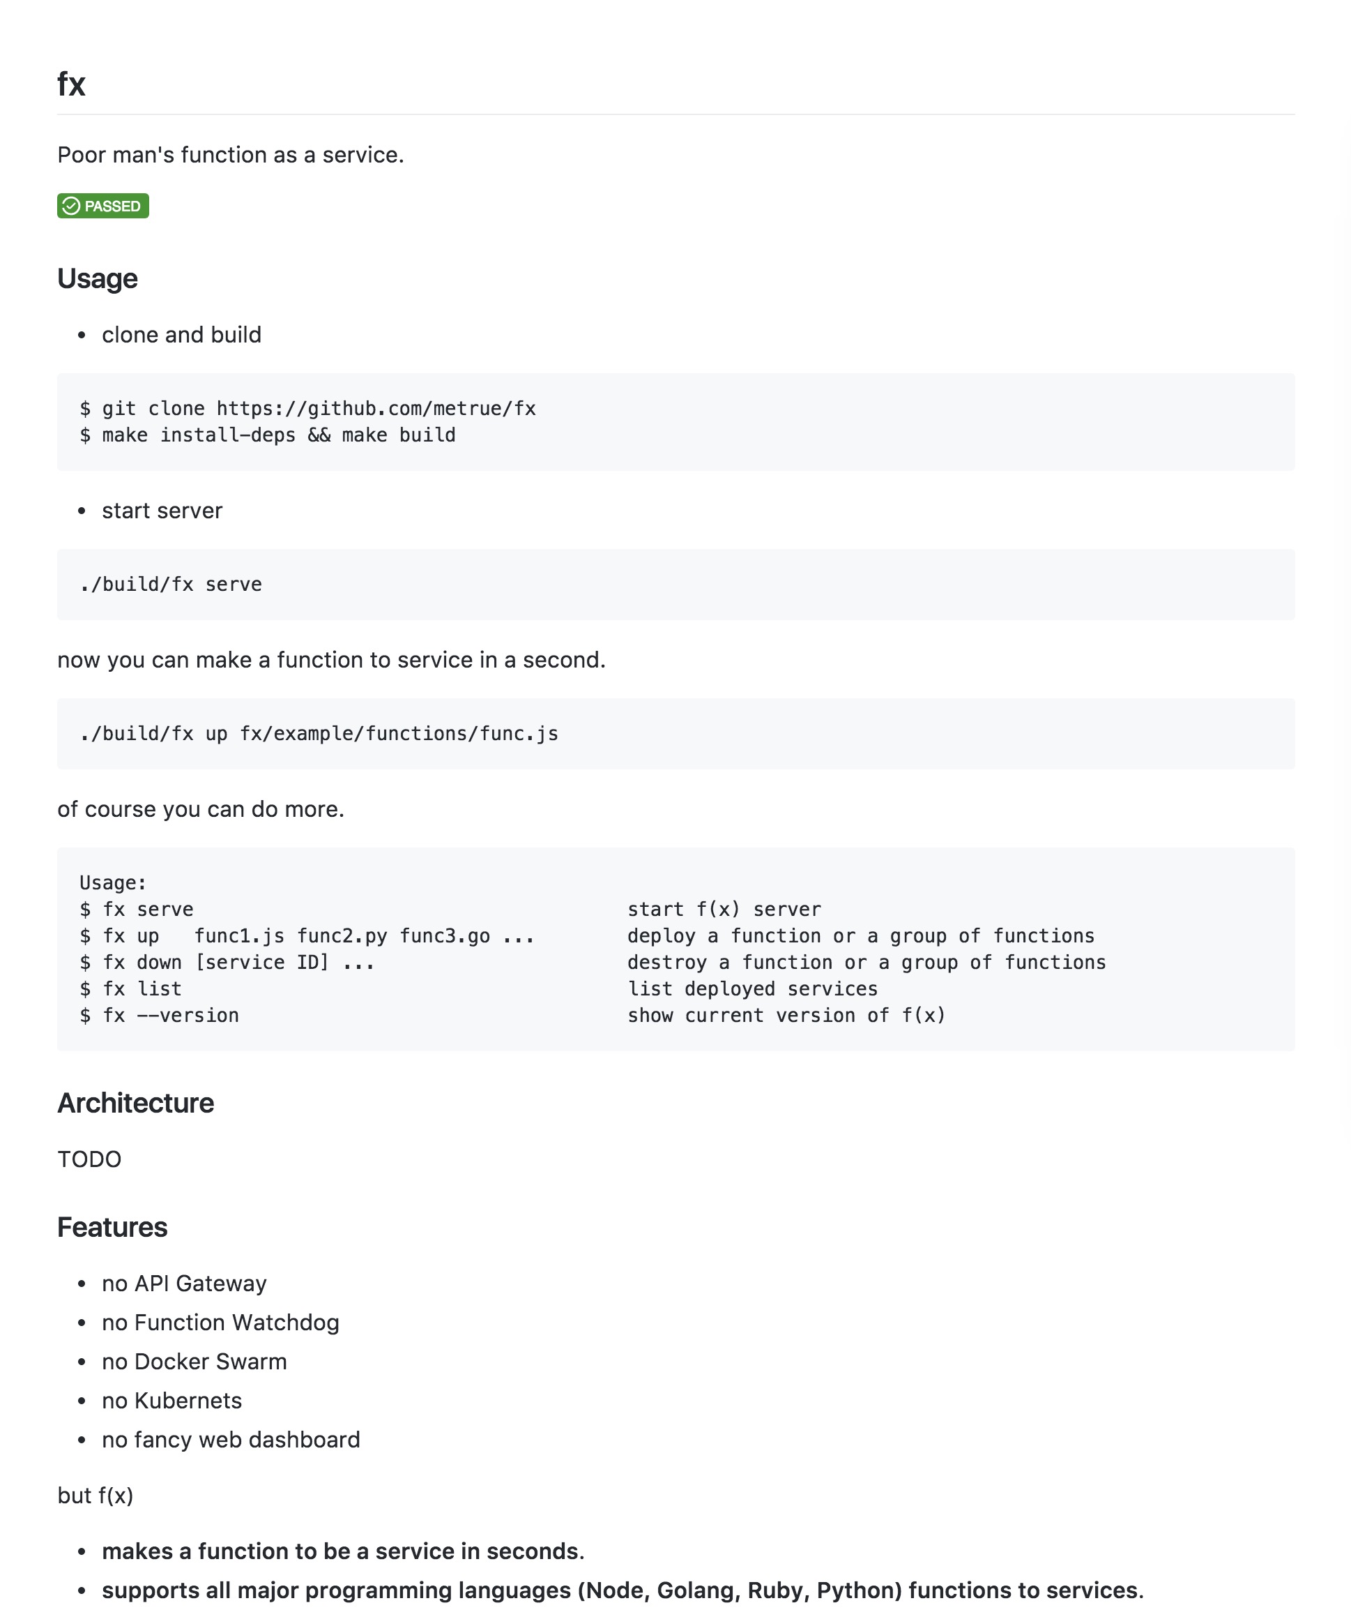Click the TODO text under Architecture
Image resolution: width=1351 pixels, height=1610 pixels.
click(x=90, y=1159)
